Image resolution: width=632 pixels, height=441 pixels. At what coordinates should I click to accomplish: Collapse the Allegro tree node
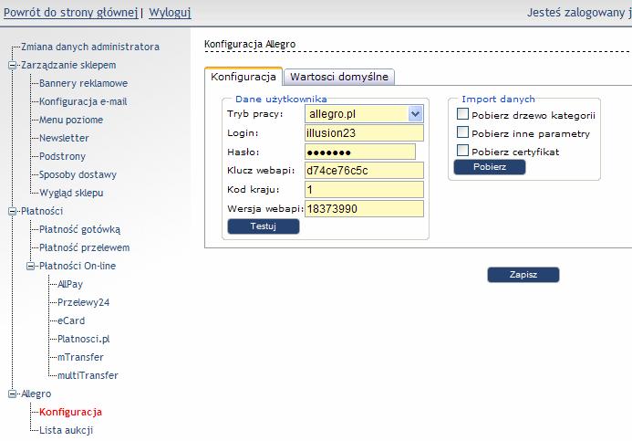13,394
